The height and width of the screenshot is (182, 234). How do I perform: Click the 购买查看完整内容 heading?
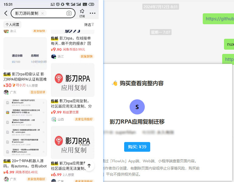pos(141,83)
